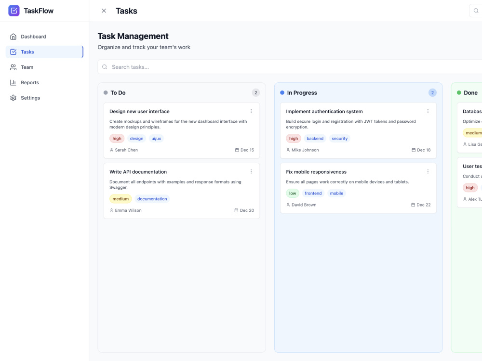The image size is (482, 361).
Task: Focus the Search tasks input field
Action: (290, 67)
